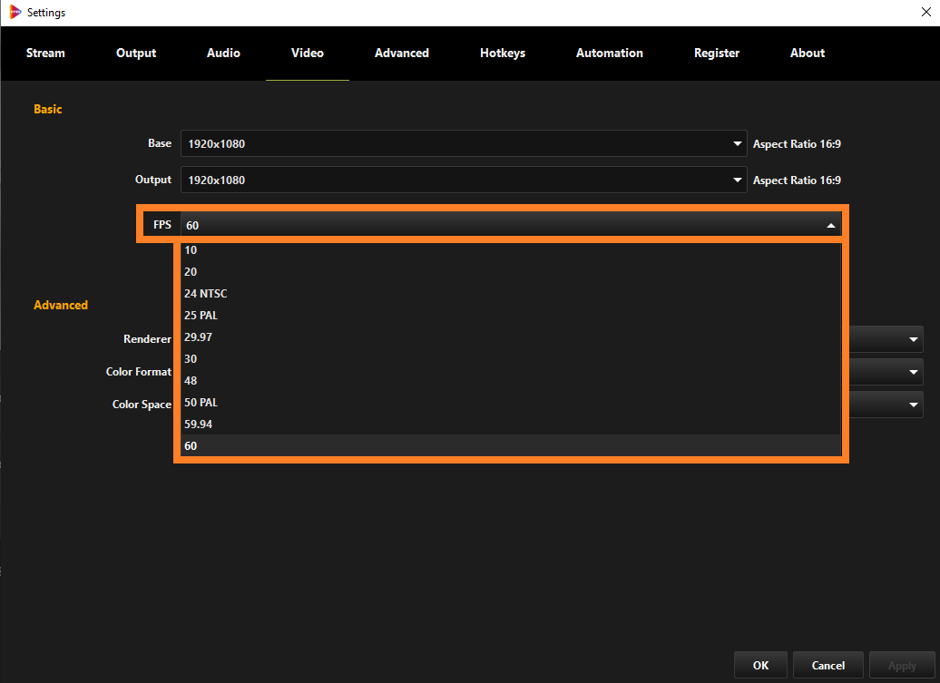The width and height of the screenshot is (940, 683).
Task: Open the Advanced tab in the top bar
Action: pos(402,53)
